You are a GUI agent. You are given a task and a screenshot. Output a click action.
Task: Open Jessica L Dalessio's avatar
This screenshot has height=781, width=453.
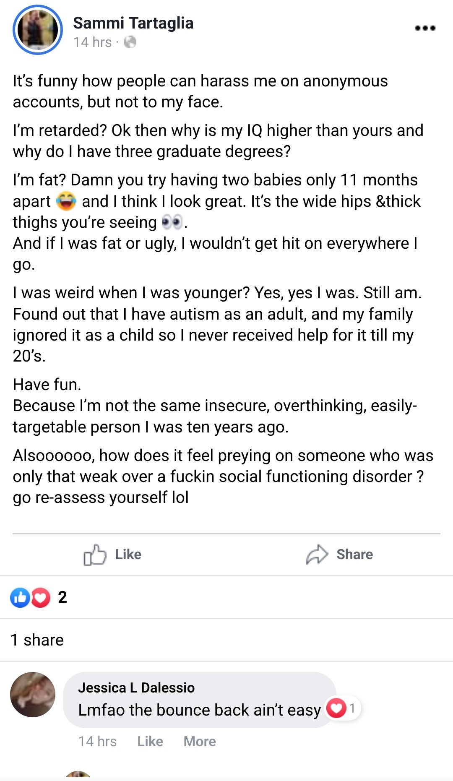(x=33, y=695)
